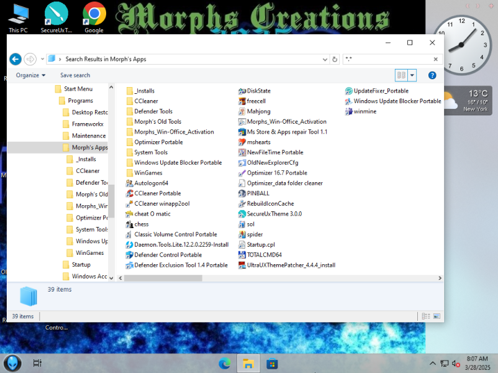Select Defender Tools folder in results
The height and width of the screenshot is (373, 498).
pyautogui.click(x=149, y=111)
